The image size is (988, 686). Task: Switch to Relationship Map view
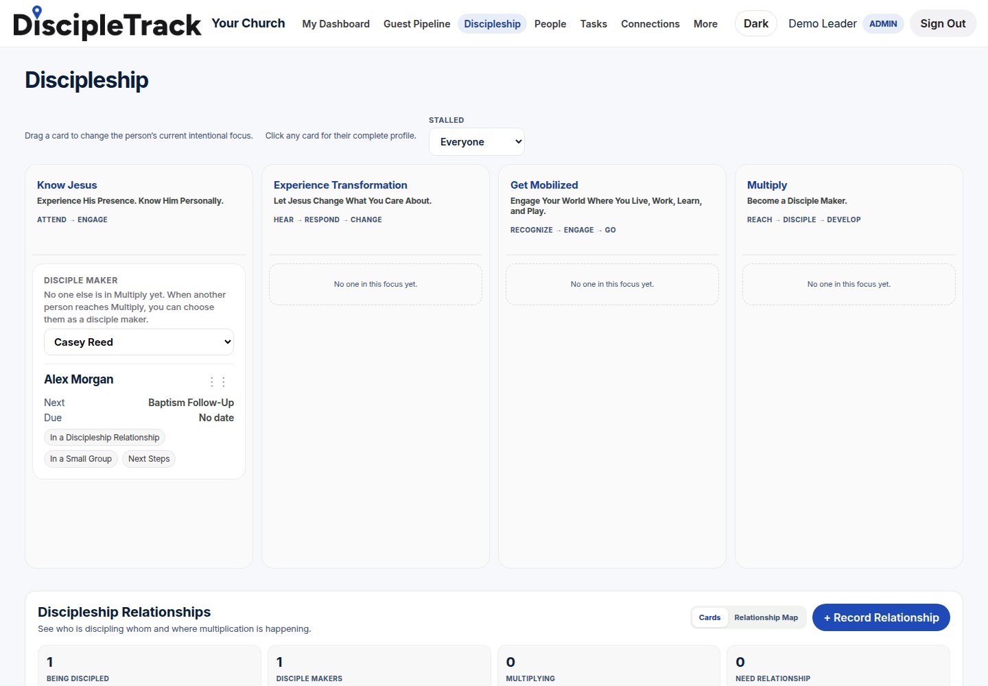766,617
